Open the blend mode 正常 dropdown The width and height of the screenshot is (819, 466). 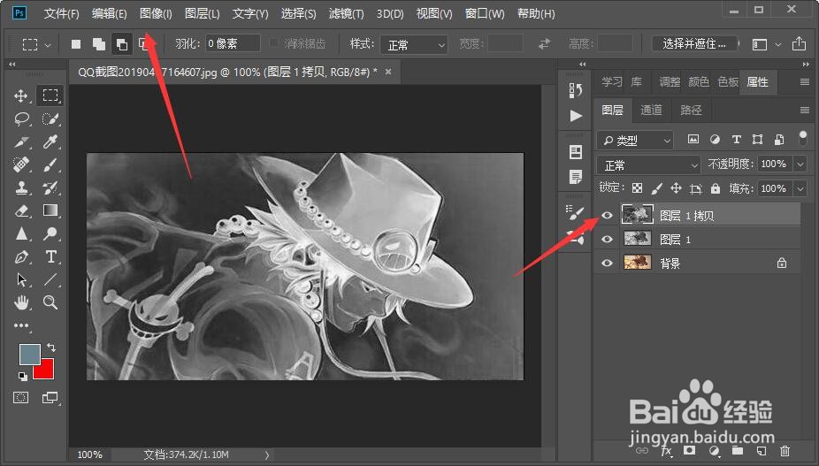[x=648, y=165]
